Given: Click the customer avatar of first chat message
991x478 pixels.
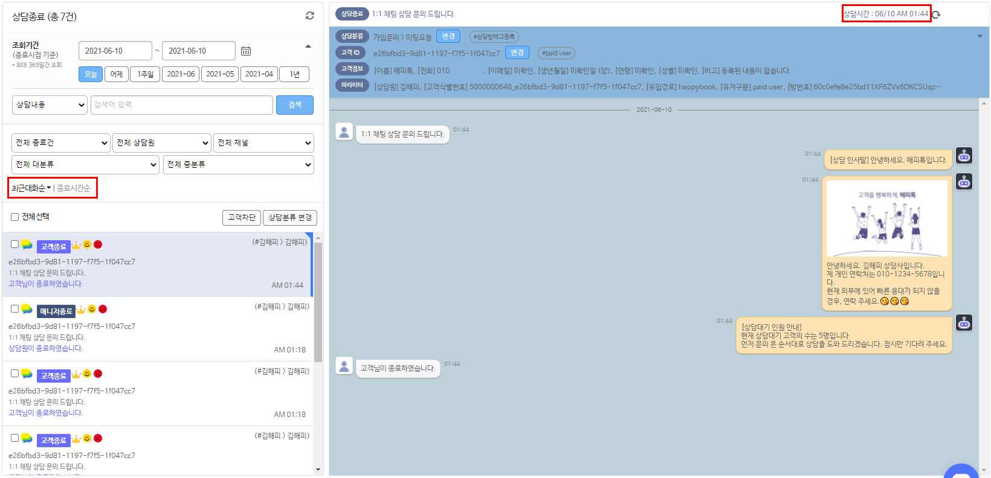Looking at the screenshot, I should [344, 132].
